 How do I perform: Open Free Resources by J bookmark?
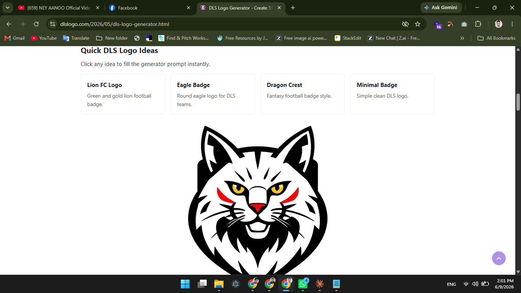243,38
